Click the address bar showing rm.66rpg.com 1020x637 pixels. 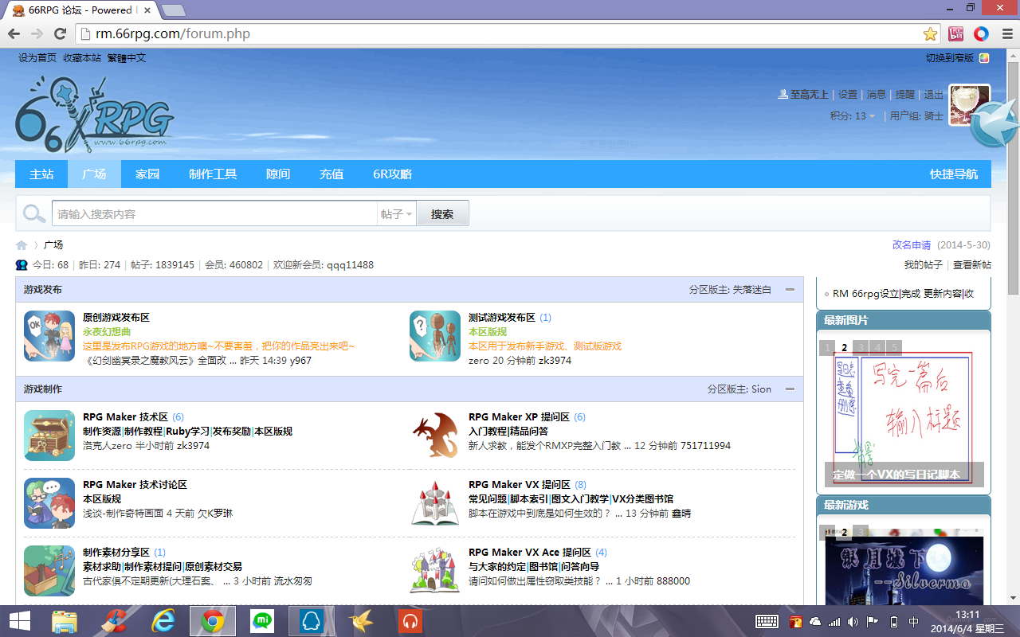pos(506,33)
